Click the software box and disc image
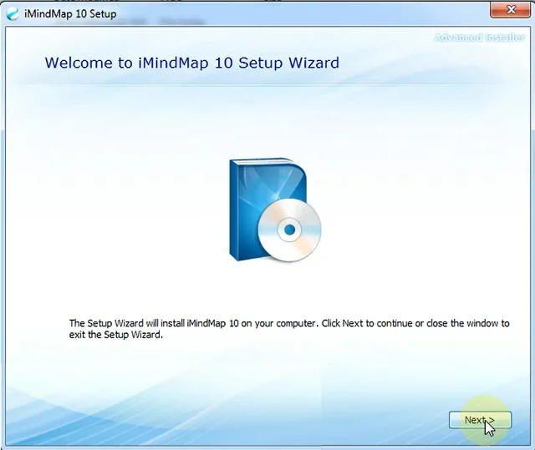535x450 pixels. pos(275,210)
